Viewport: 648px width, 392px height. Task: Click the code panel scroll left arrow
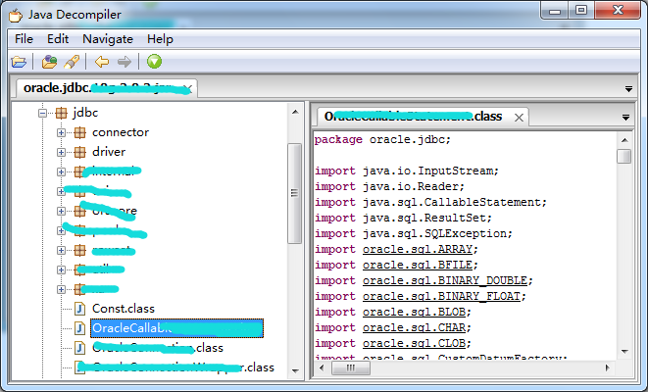(x=322, y=367)
